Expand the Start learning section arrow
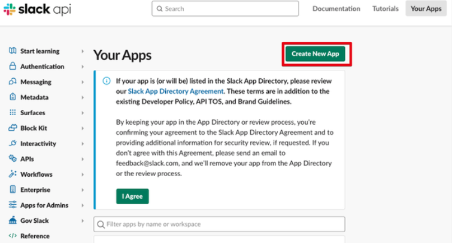Screen dimensions: 452x243 click(83, 51)
